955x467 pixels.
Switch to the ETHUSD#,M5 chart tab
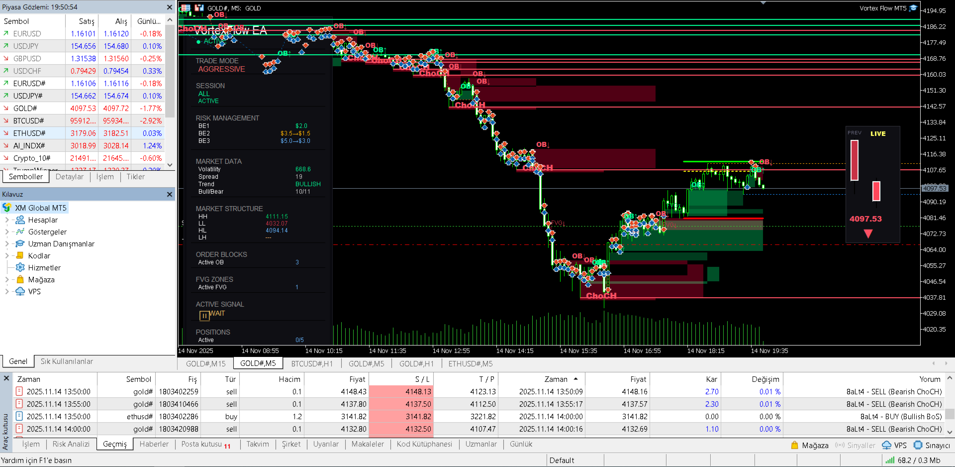click(471, 363)
